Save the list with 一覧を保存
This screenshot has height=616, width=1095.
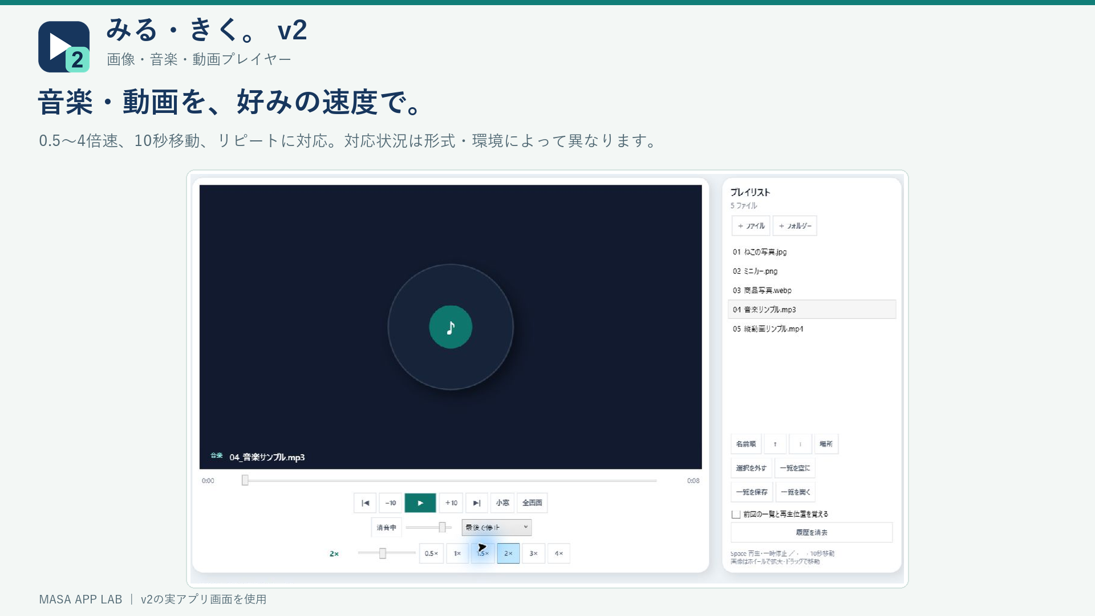752,492
